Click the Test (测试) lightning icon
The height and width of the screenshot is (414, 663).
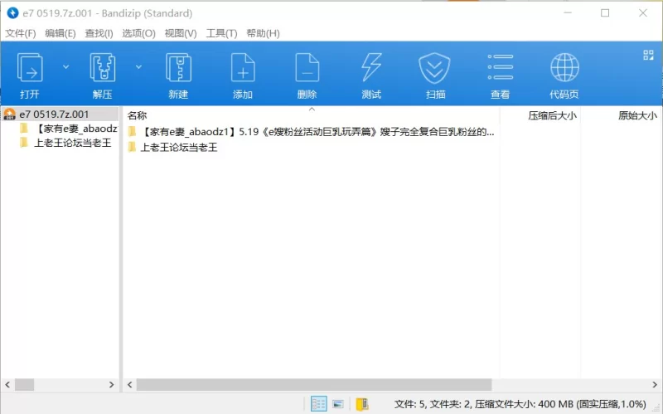[x=371, y=68]
